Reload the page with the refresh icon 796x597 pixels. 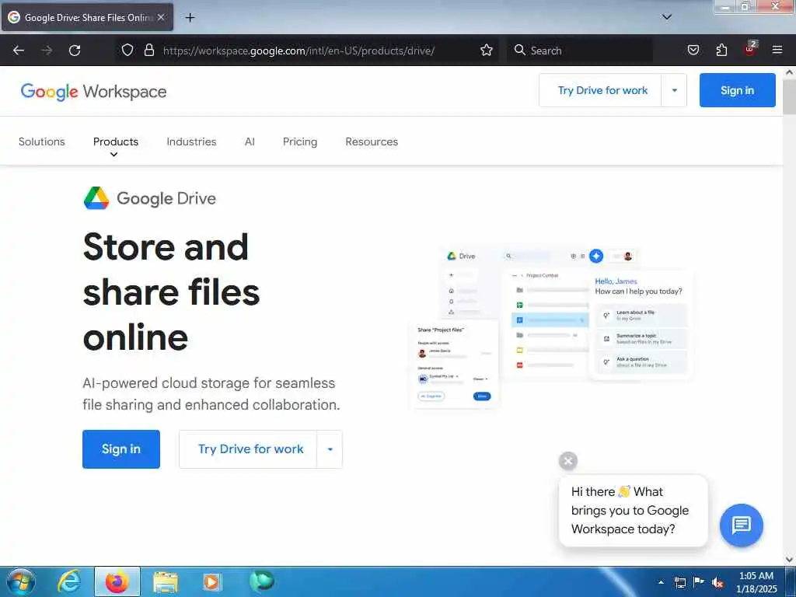[x=75, y=51]
